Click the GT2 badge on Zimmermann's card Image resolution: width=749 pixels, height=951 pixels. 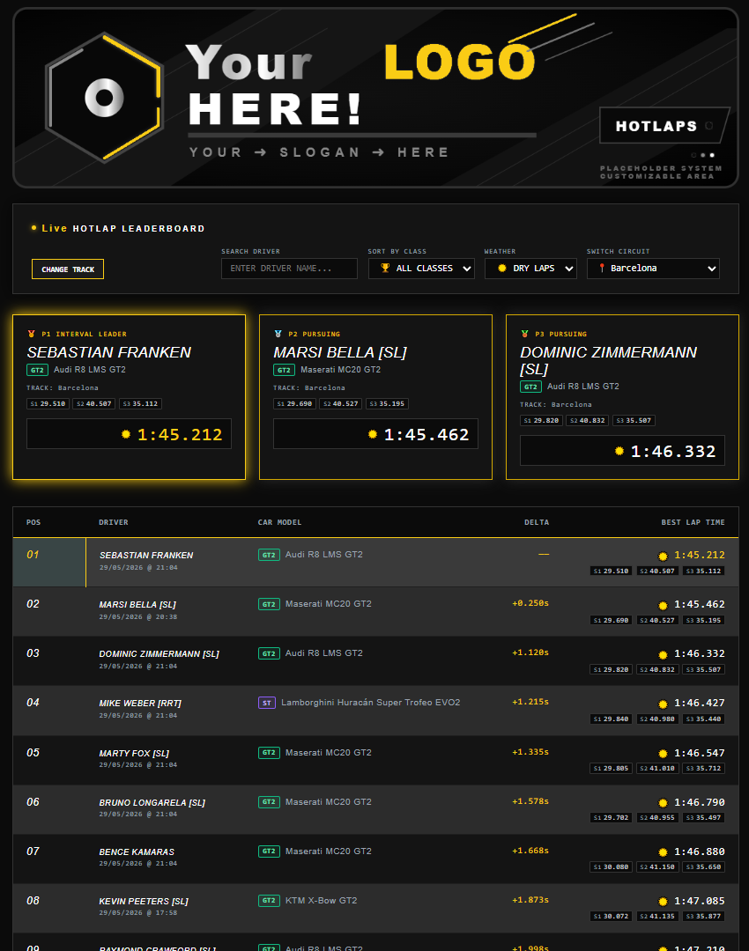[x=530, y=387]
